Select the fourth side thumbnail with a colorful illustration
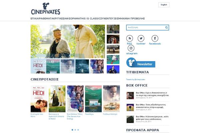 click(113, 60)
